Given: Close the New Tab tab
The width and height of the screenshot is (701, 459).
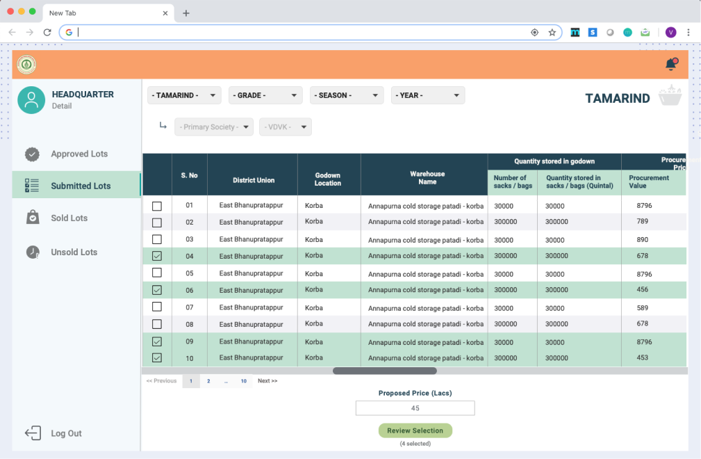Looking at the screenshot, I should point(165,13).
